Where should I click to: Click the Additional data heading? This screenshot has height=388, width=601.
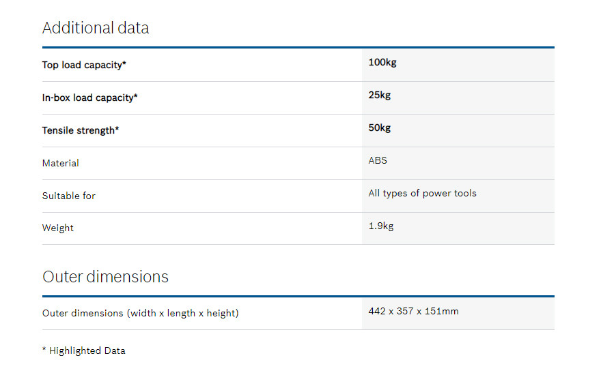96,28
